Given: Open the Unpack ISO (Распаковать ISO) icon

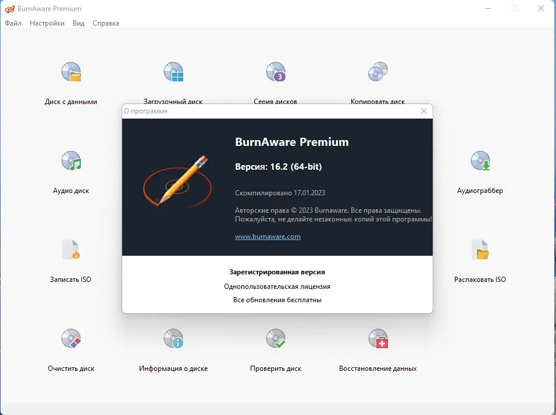Looking at the screenshot, I should pyautogui.click(x=480, y=249).
